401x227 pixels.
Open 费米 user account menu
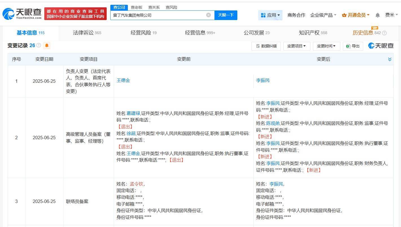[391, 15]
